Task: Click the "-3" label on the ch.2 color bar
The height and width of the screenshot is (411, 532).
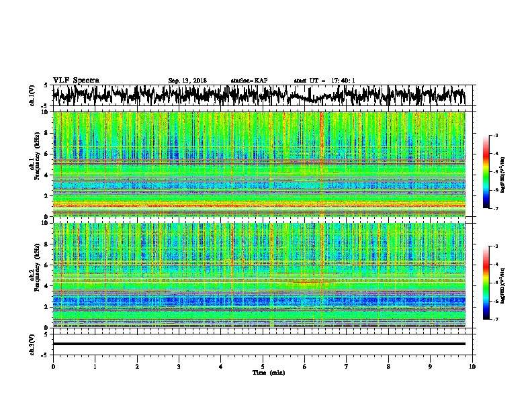Action: [x=495, y=246]
